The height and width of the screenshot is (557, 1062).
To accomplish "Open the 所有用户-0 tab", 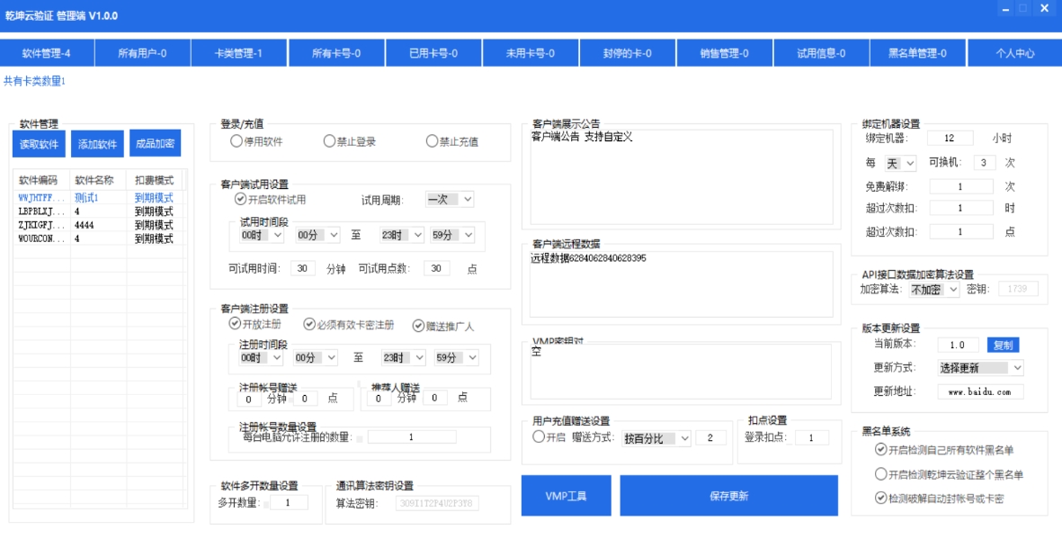I will [140, 52].
